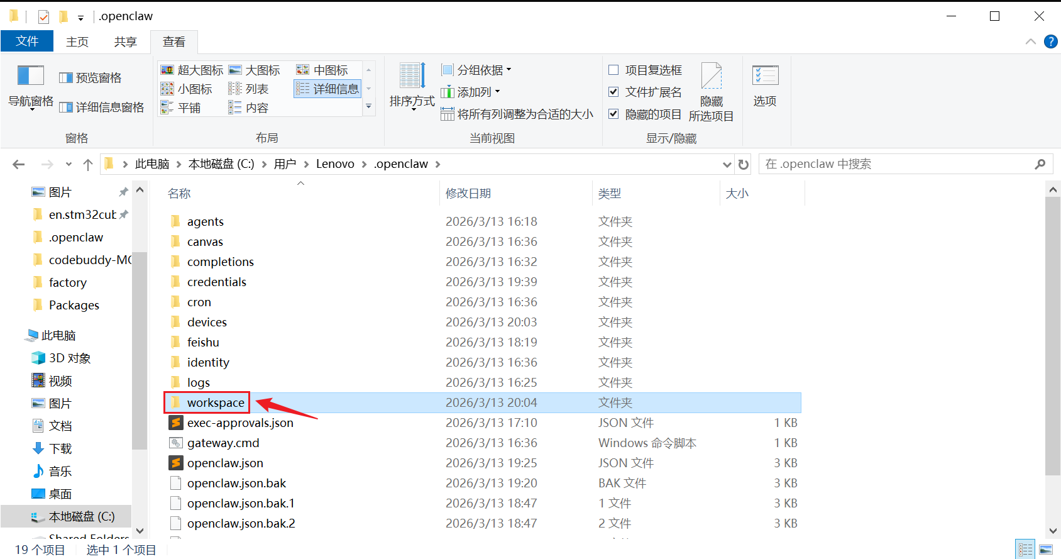Select Packages in the navigation pane

point(74,306)
